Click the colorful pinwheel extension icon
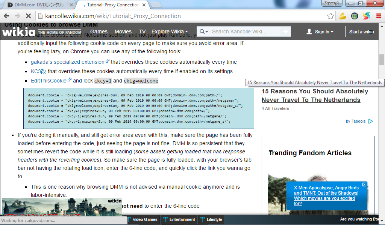Viewport: 385px width, 225px height. click(367, 16)
